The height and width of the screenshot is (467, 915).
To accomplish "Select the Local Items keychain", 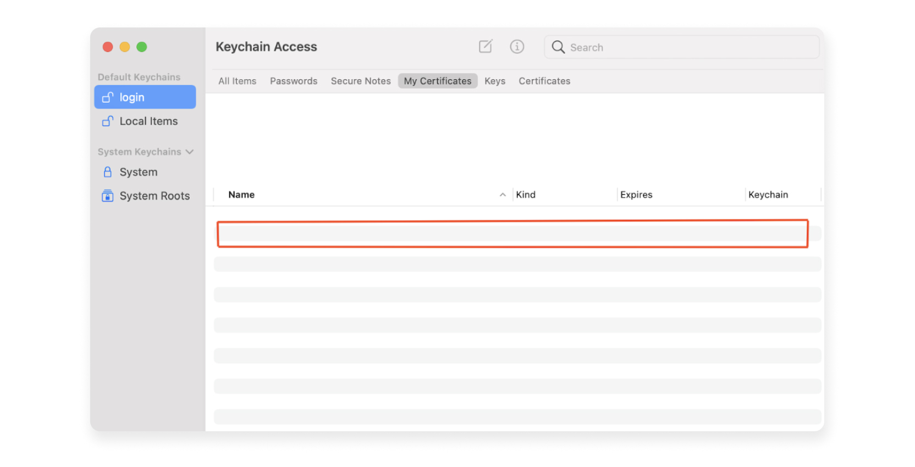I will pyautogui.click(x=145, y=121).
